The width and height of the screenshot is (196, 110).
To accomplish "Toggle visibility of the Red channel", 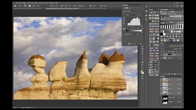I will click(161, 84).
